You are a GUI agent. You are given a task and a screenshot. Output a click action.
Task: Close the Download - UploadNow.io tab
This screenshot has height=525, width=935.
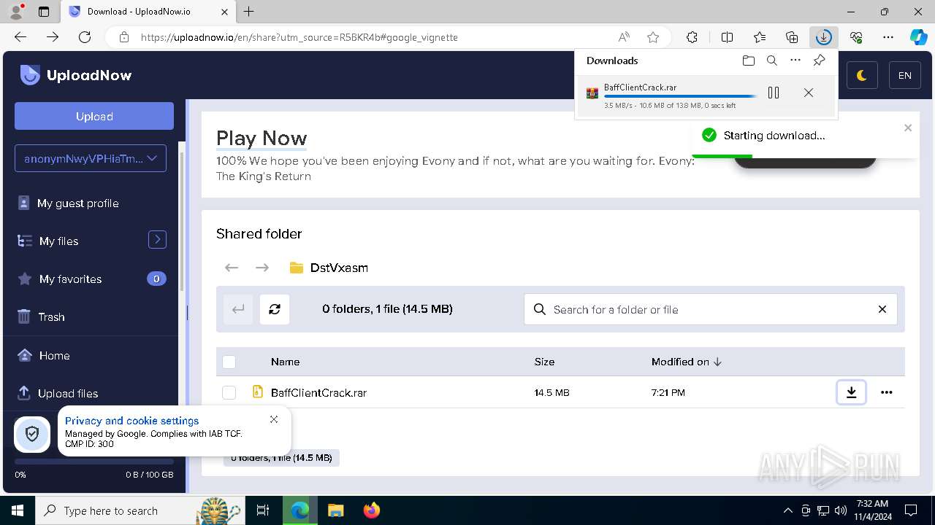click(x=225, y=12)
